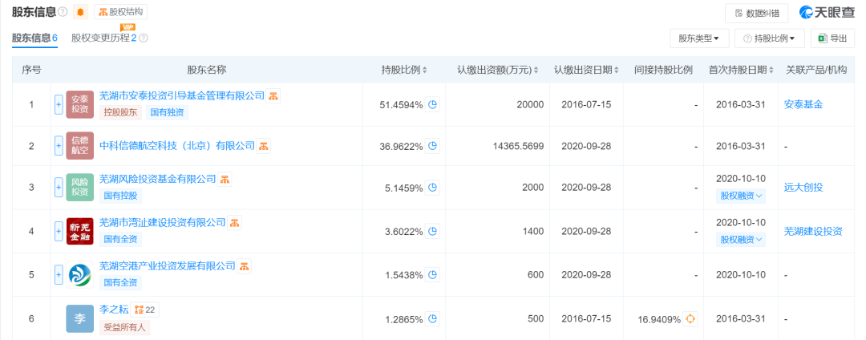Click the 控股股东 tag
The image size is (866, 340).
120,112
